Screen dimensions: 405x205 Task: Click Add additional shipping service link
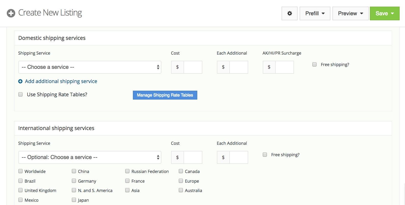click(61, 81)
